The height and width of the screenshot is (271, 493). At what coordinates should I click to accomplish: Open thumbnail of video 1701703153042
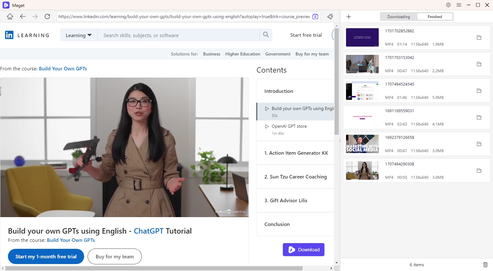click(362, 64)
